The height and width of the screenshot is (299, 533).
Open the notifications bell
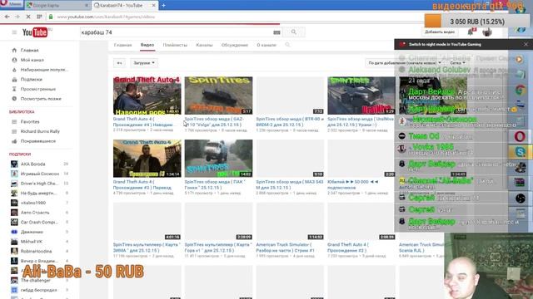pos(471,32)
